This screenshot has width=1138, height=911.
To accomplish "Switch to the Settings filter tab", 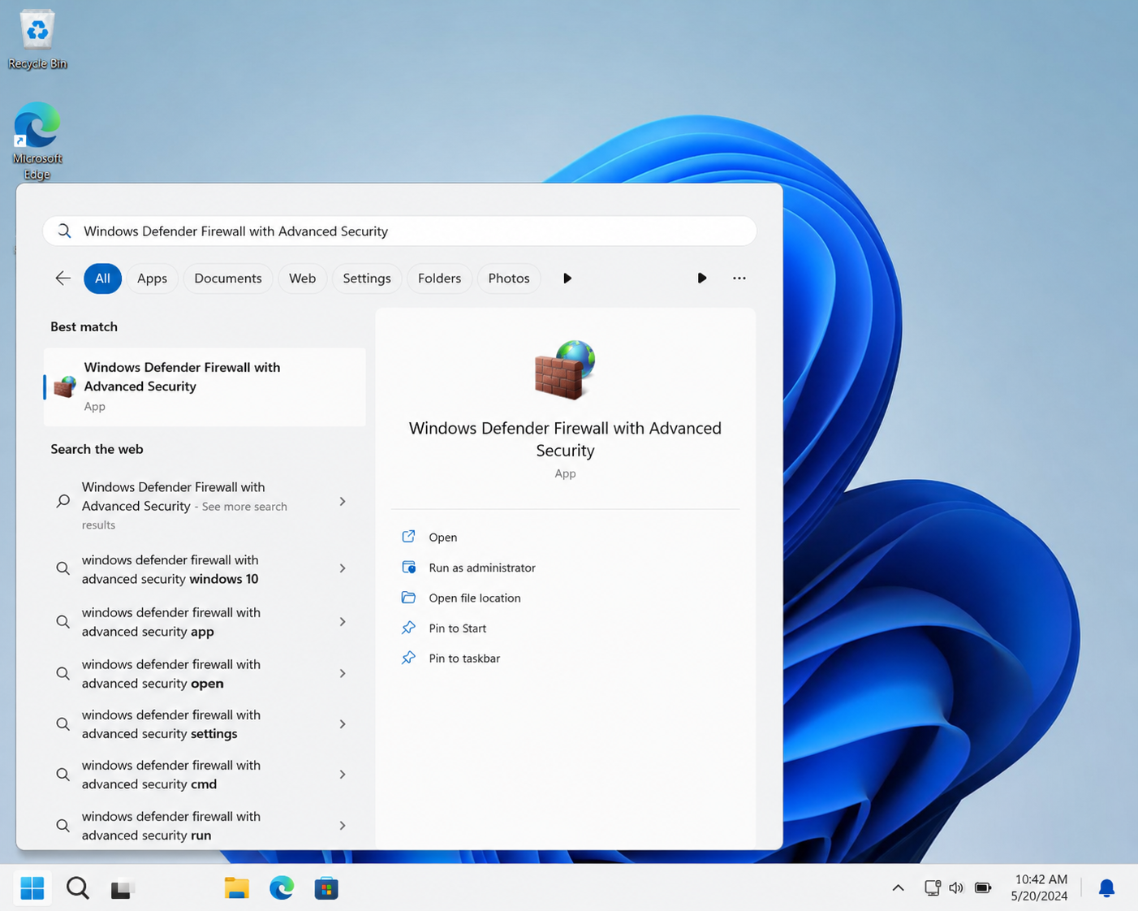I will pos(367,278).
